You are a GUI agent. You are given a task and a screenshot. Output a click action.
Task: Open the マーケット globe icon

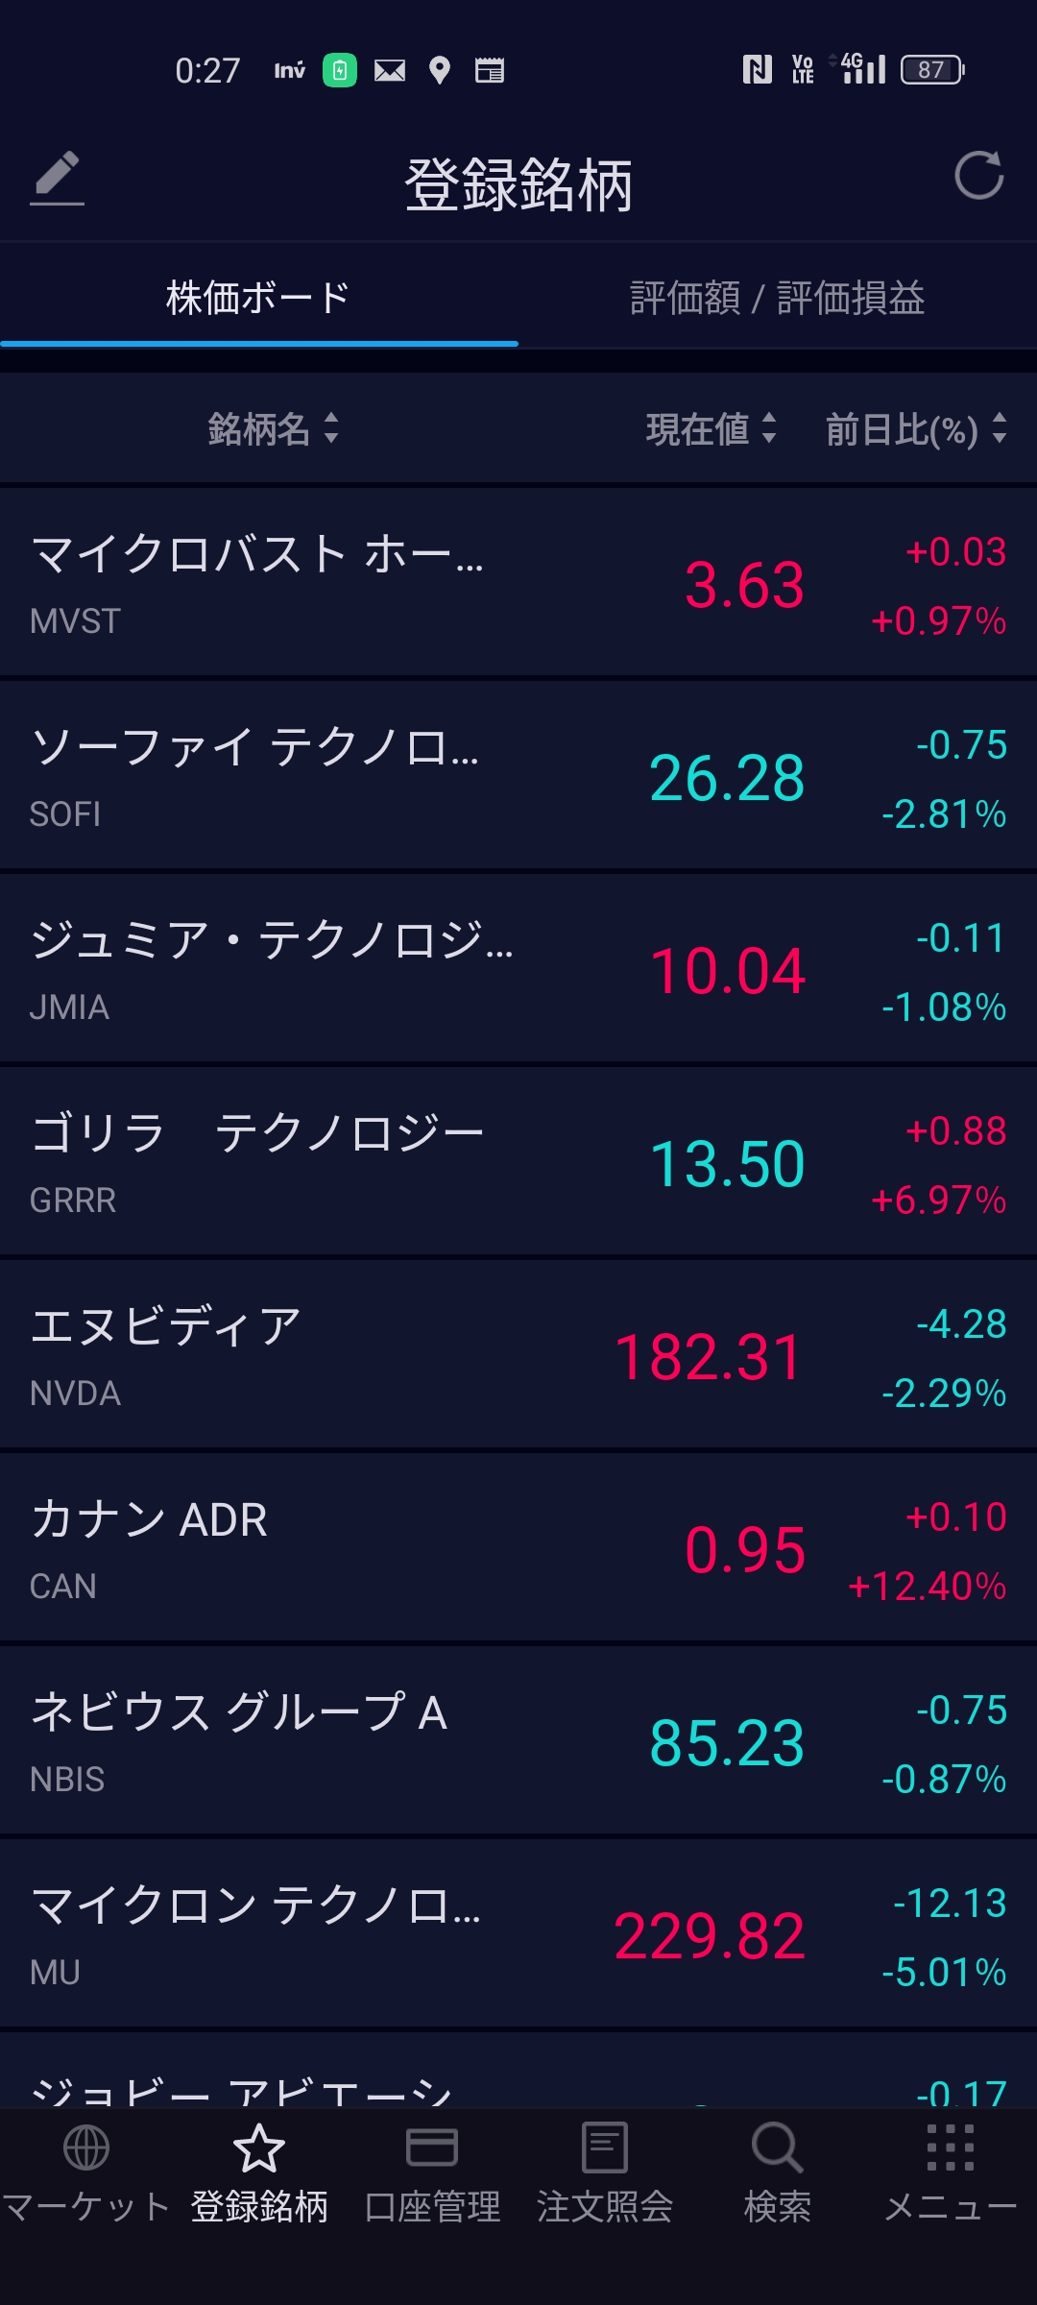pos(86,2147)
